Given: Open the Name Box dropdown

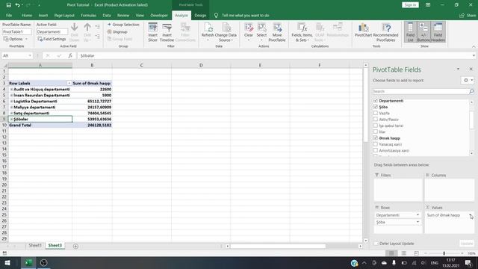Looking at the screenshot, I should [x=30, y=55].
